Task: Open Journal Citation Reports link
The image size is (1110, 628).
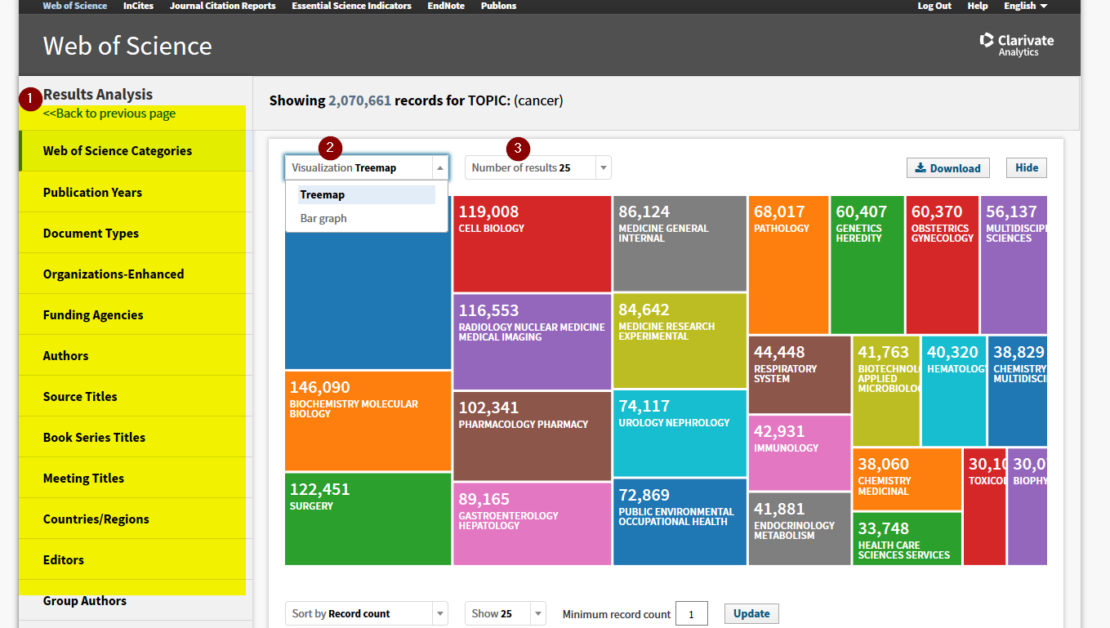Action: pos(222,6)
